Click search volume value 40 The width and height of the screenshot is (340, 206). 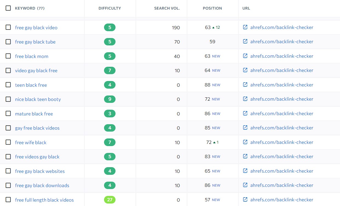177,56
